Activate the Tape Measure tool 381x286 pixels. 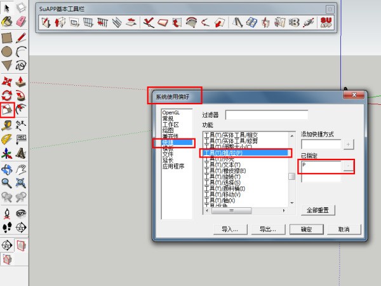click(7, 125)
